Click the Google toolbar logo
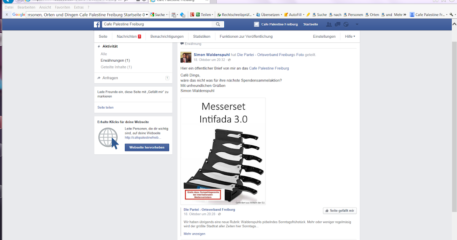Image resolution: width=457 pixels, height=240 pixels. [x=19, y=15]
